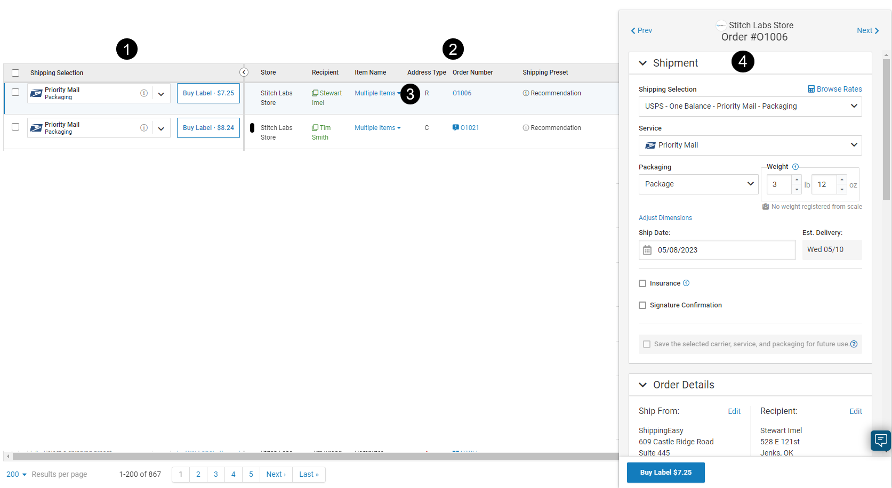This screenshot has height=488, width=892.
Task: Click the Weight info icon
Action: [795, 167]
